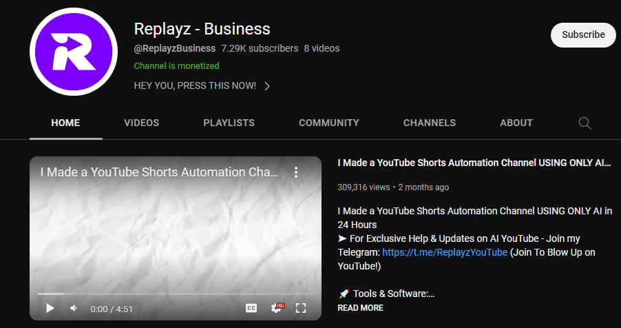Toggle closed captions CC button

coord(251,308)
